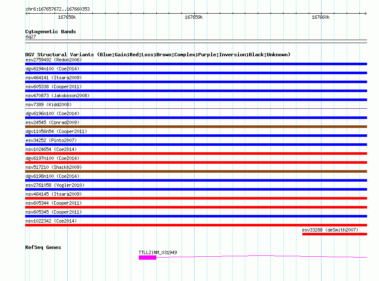The image size is (379, 281).
Task: Click the brown bar under nsv517210 (Shaikh2009)
Action: pyautogui.click(x=196, y=171)
